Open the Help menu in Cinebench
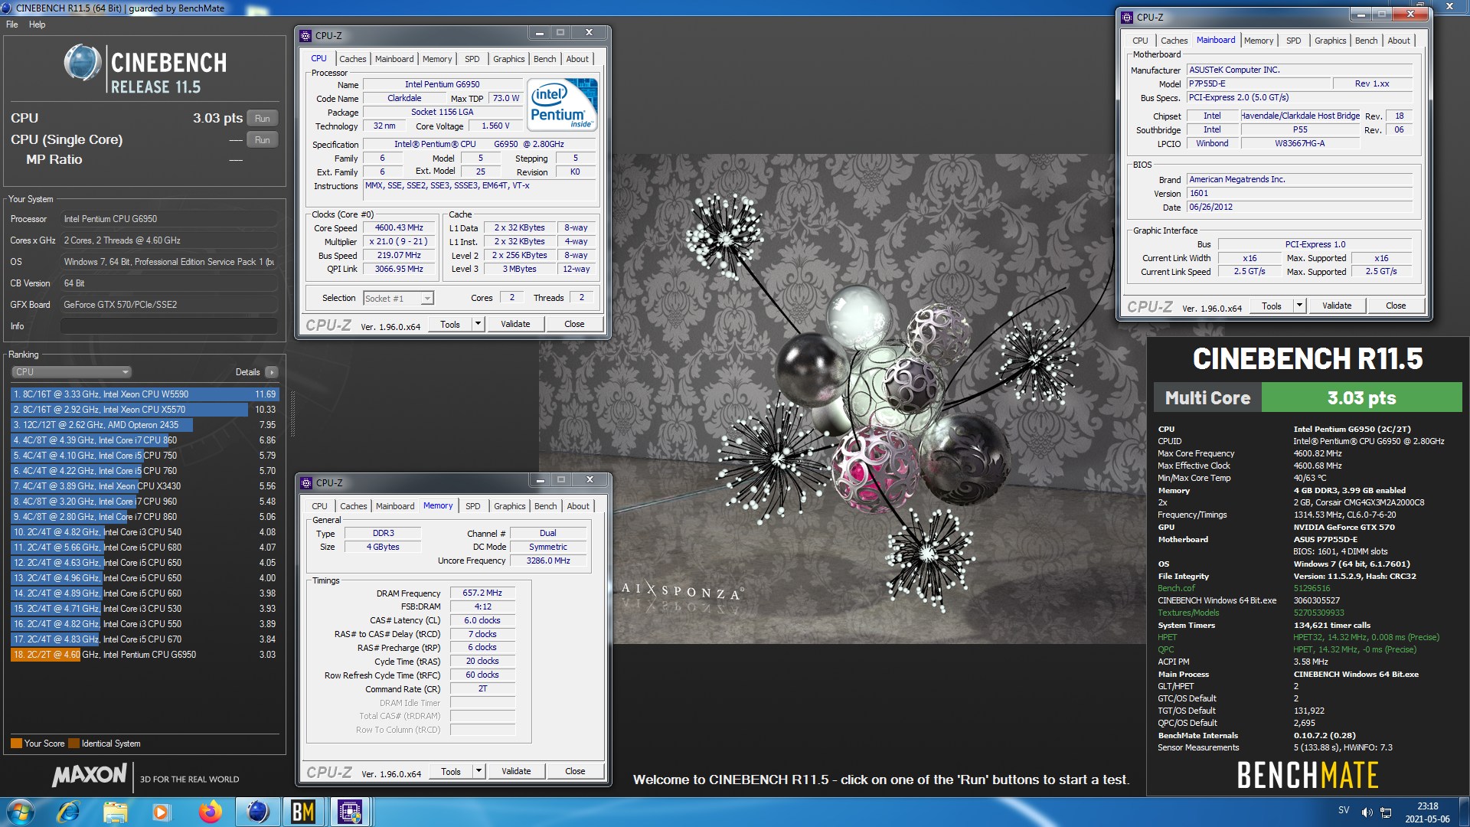Viewport: 1470px width, 827px height. pyautogui.click(x=37, y=25)
